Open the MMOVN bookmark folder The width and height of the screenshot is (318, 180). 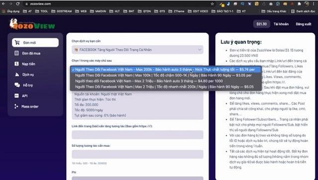pos(98,11)
